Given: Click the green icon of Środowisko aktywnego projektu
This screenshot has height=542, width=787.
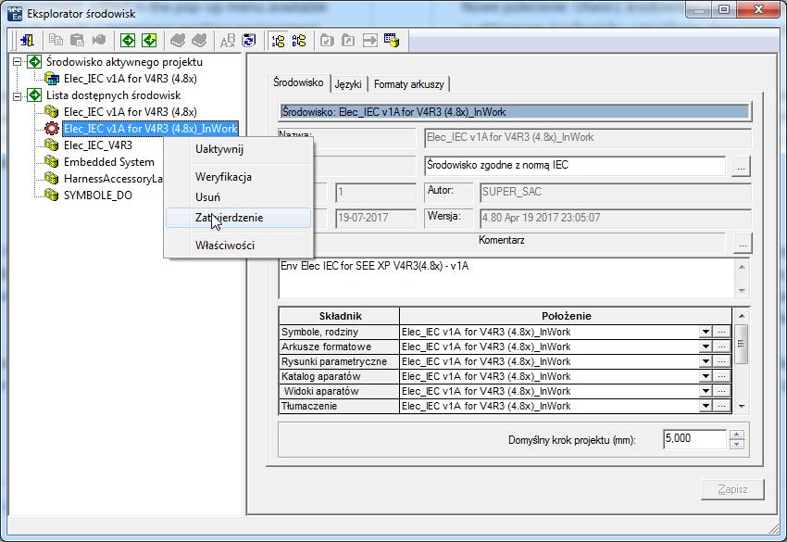Looking at the screenshot, I should (x=34, y=62).
